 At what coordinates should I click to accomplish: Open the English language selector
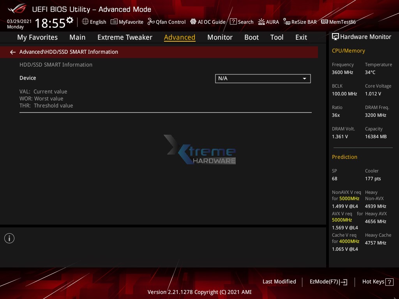coord(94,22)
